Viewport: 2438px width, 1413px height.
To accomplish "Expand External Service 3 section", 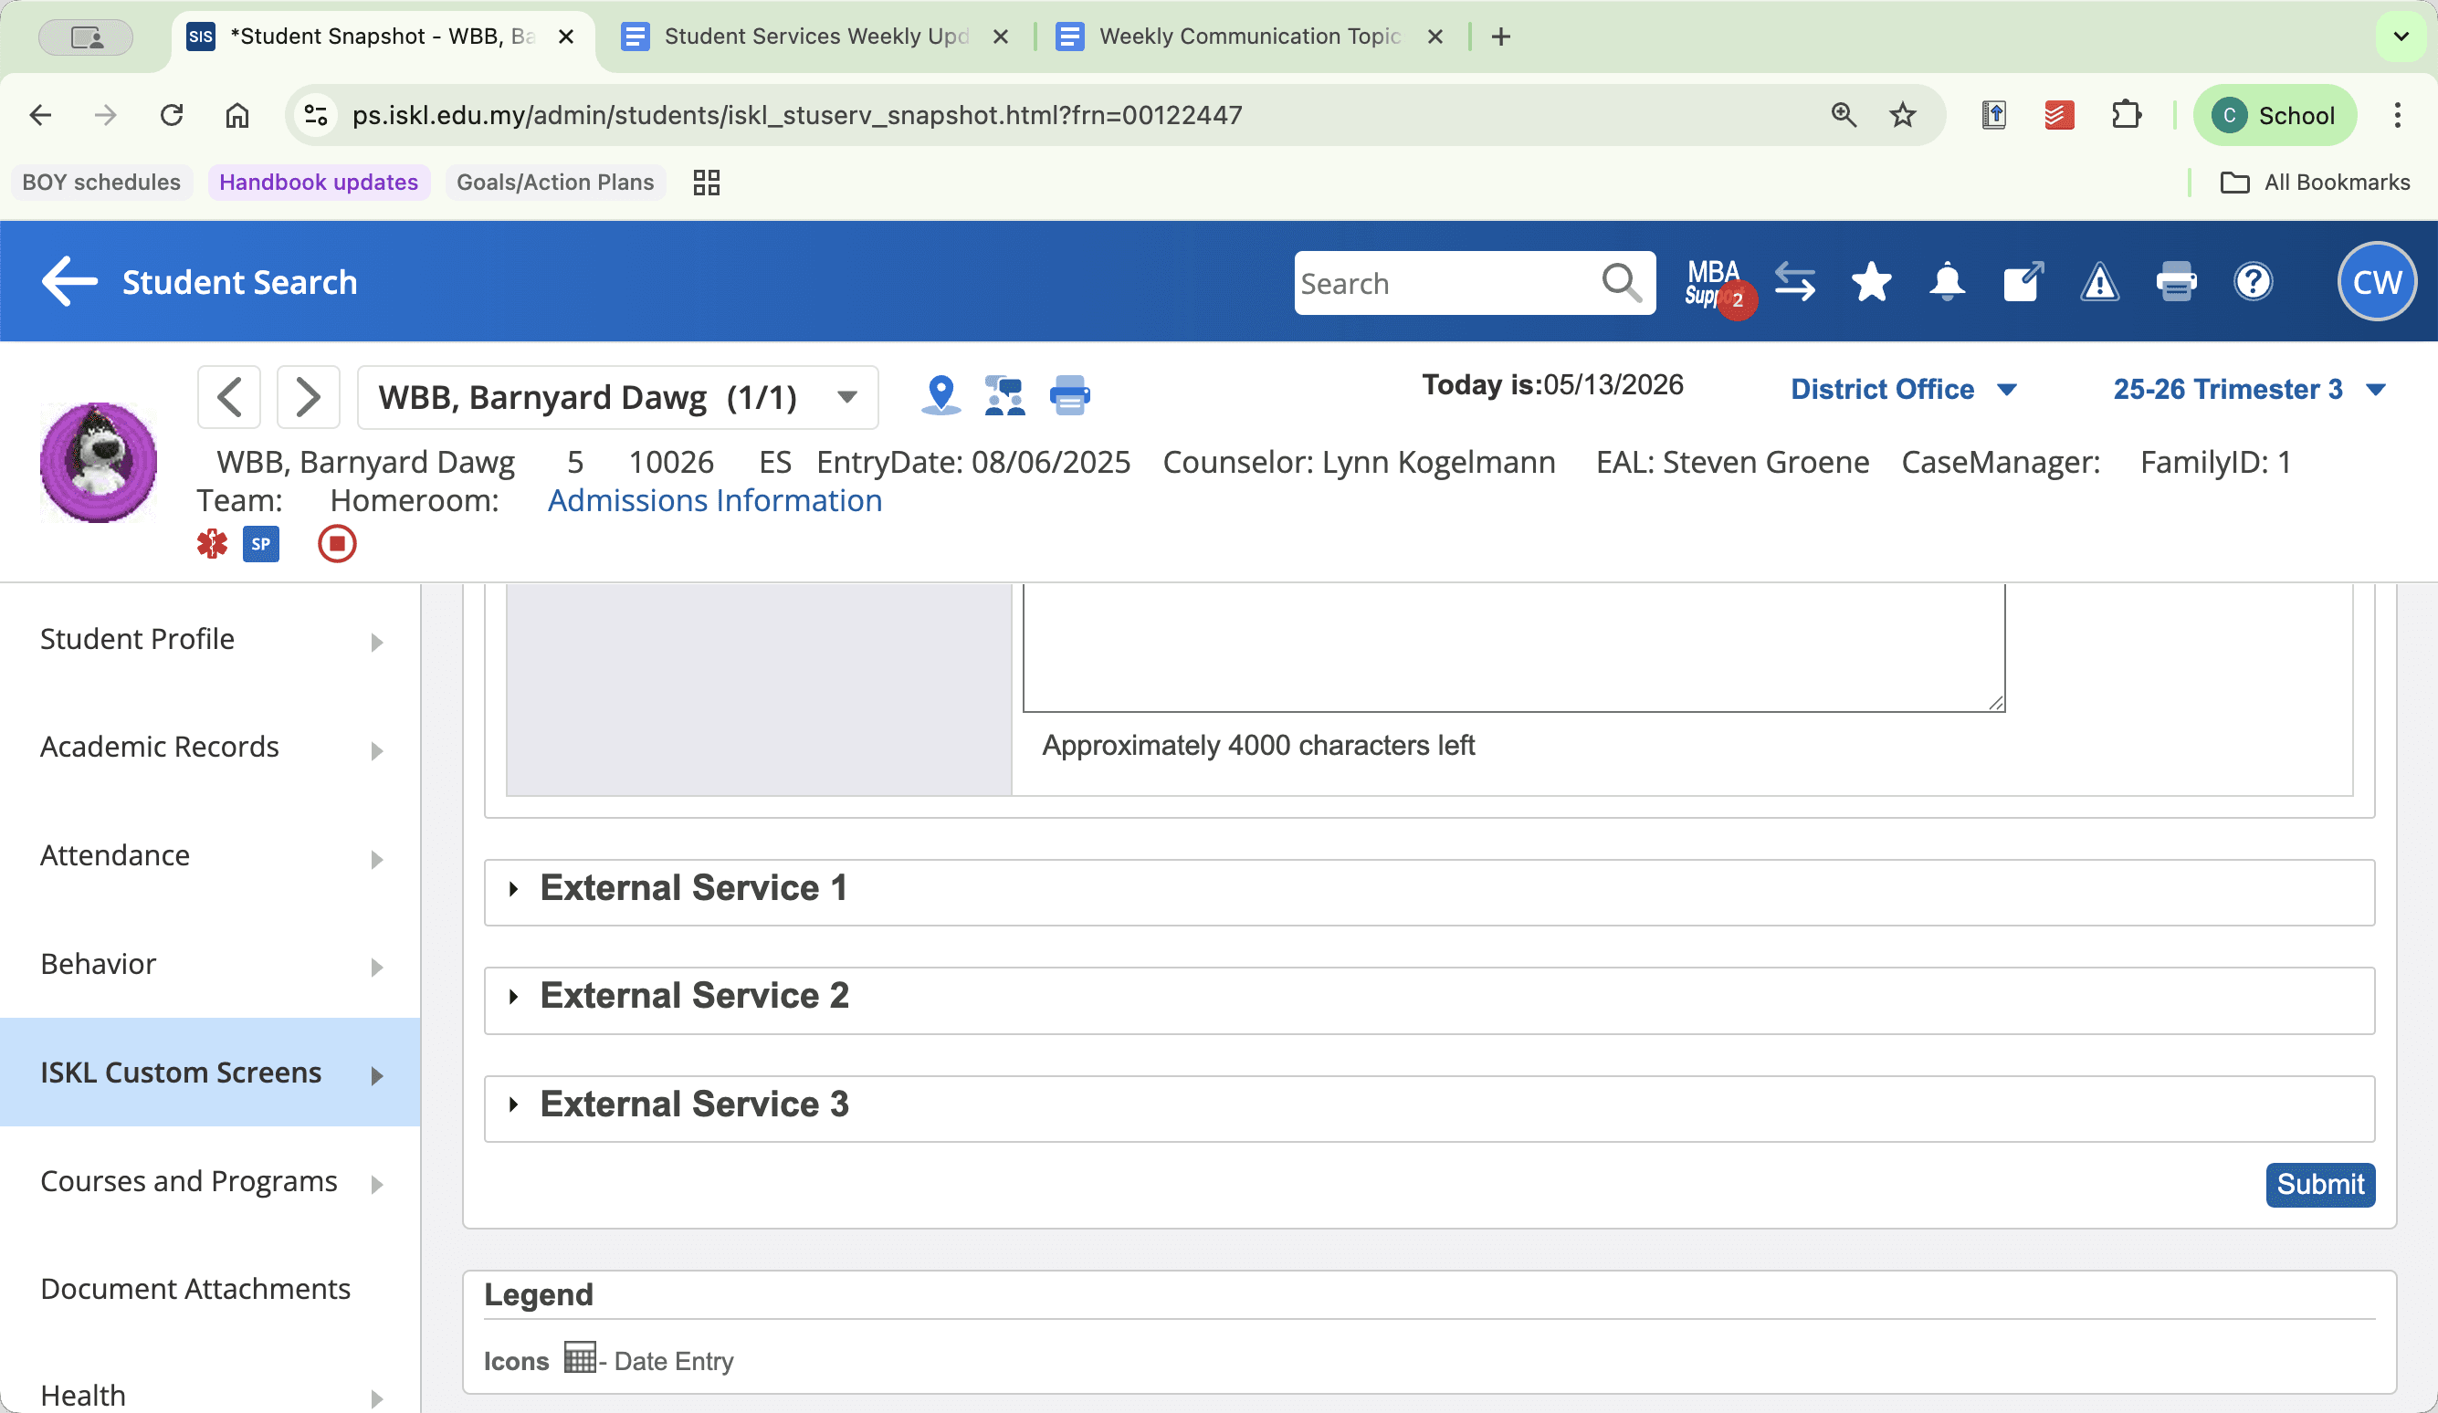I will (1429, 1108).
